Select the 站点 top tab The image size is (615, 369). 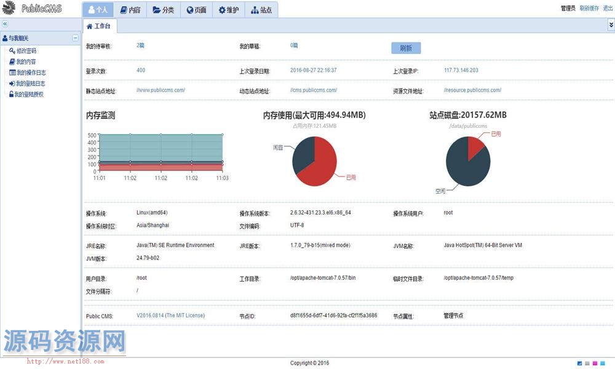261,10
